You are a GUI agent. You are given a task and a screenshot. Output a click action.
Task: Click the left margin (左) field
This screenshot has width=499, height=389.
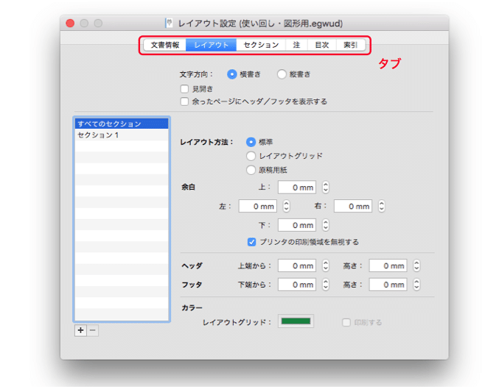pyautogui.click(x=258, y=206)
